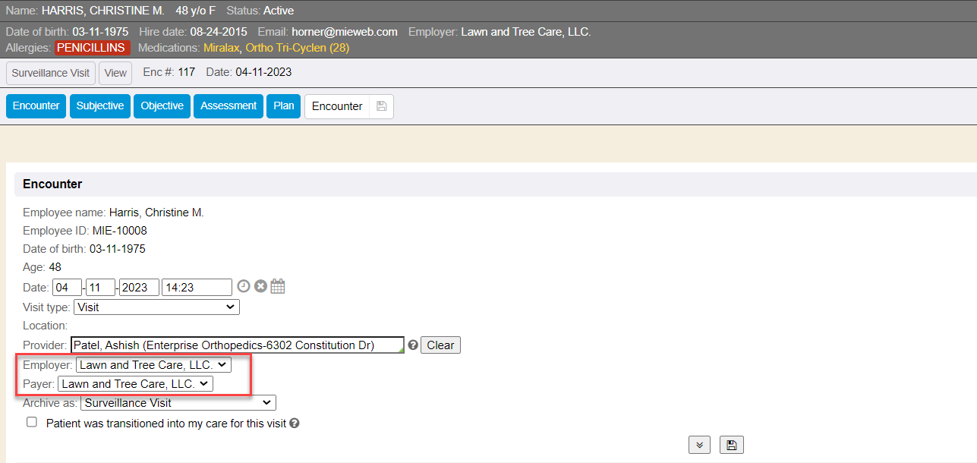977x463 pixels.
Task: Go to the Assessment tab
Action: (x=228, y=106)
